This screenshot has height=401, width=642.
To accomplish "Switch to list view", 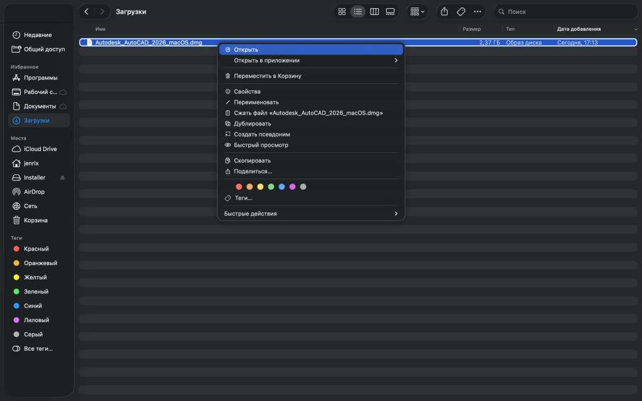I will coord(358,11).
